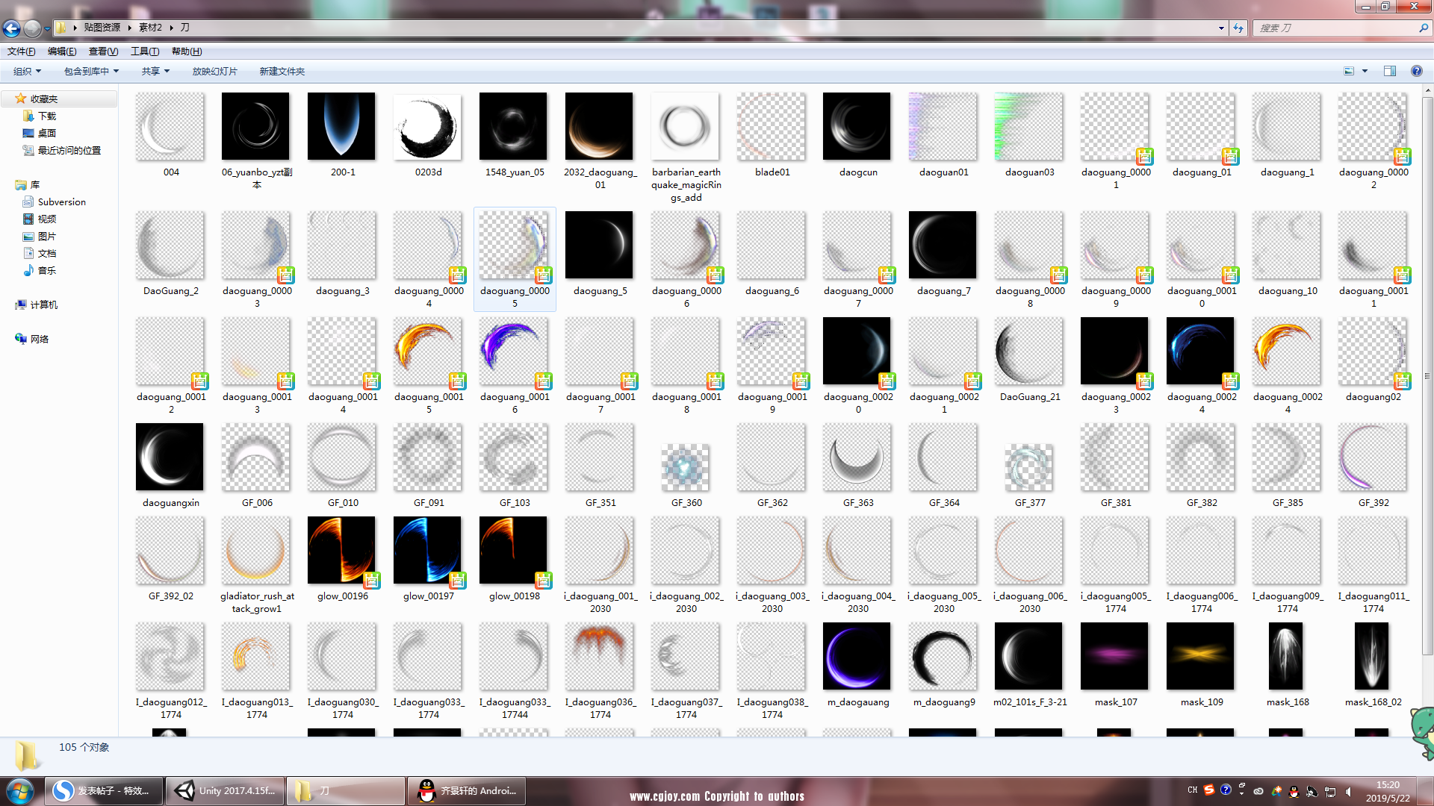Screen dimensions: 1434x806
Task: Click the 放映幻灯片 button
Action: pos(214,72)
